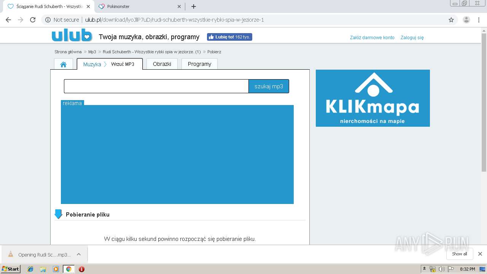487x274 pixels.
Task: Click the szukaj mp3 button
Action: (269, 86)
